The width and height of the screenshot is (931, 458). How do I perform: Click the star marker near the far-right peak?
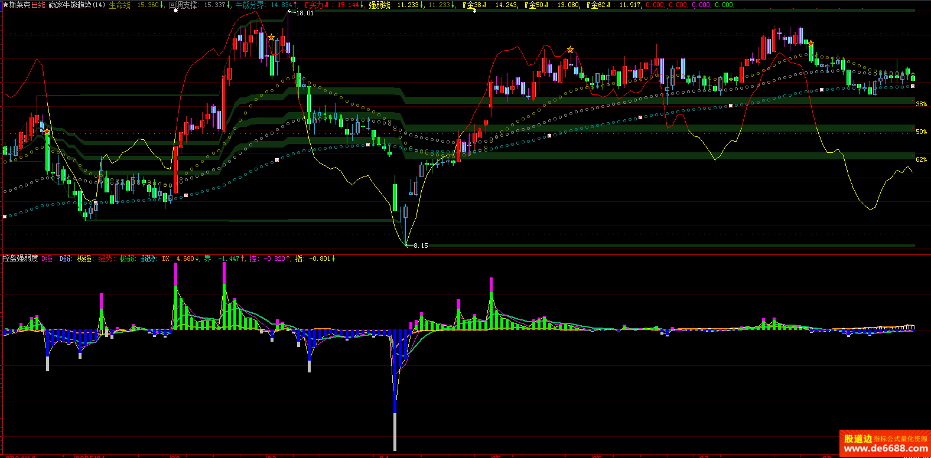[x=810, y=43]
